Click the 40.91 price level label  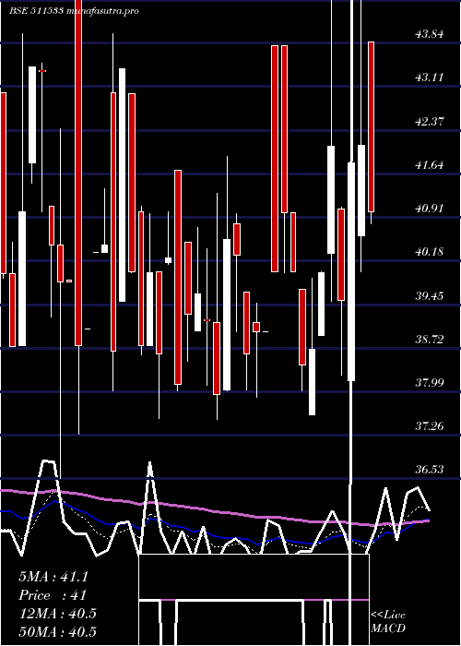pos(430,209)
